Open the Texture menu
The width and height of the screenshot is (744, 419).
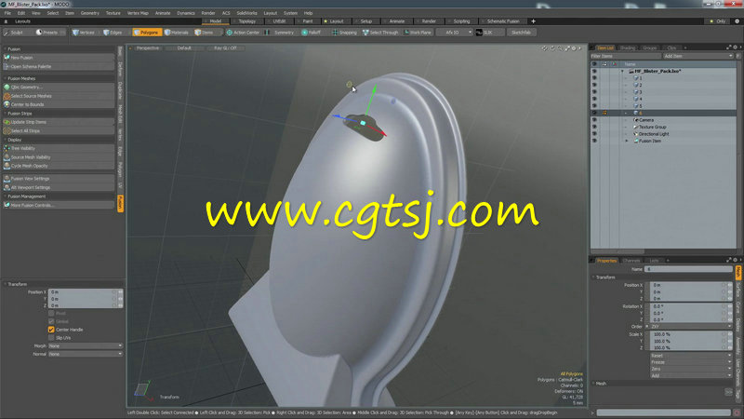click(113, 13)
